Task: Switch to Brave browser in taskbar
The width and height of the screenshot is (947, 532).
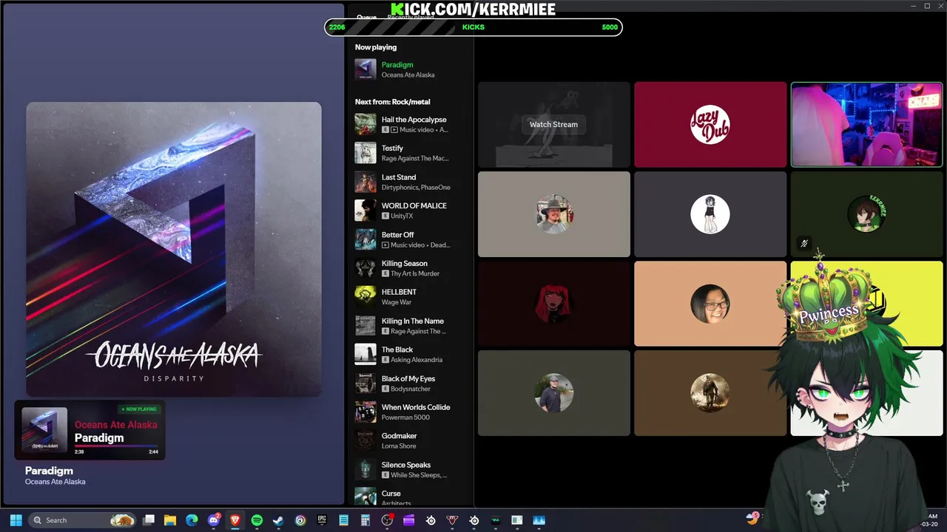Action: pos(235,520)
